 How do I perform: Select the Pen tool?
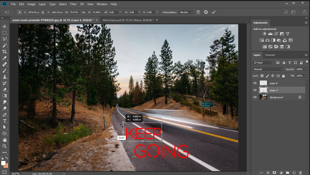pyautogui.click(x=4, y=115)
